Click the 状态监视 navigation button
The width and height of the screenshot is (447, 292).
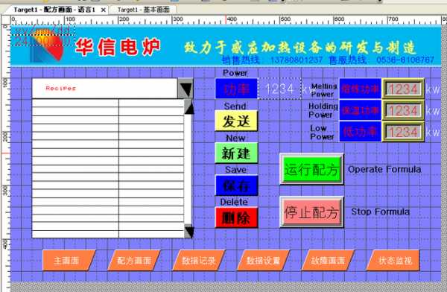pyautogui.click(x=393, y=261)
